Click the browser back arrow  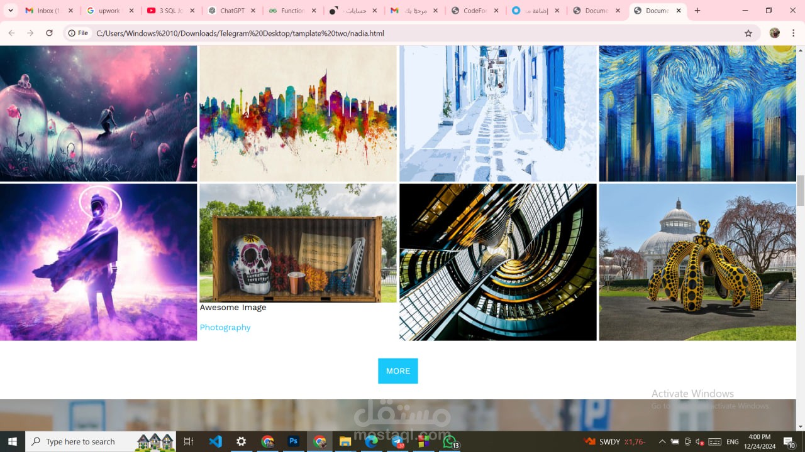(x=11, y=33)
